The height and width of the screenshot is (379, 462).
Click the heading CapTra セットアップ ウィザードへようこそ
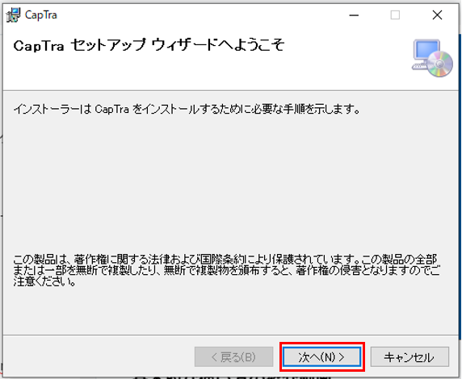click(149, 46)
